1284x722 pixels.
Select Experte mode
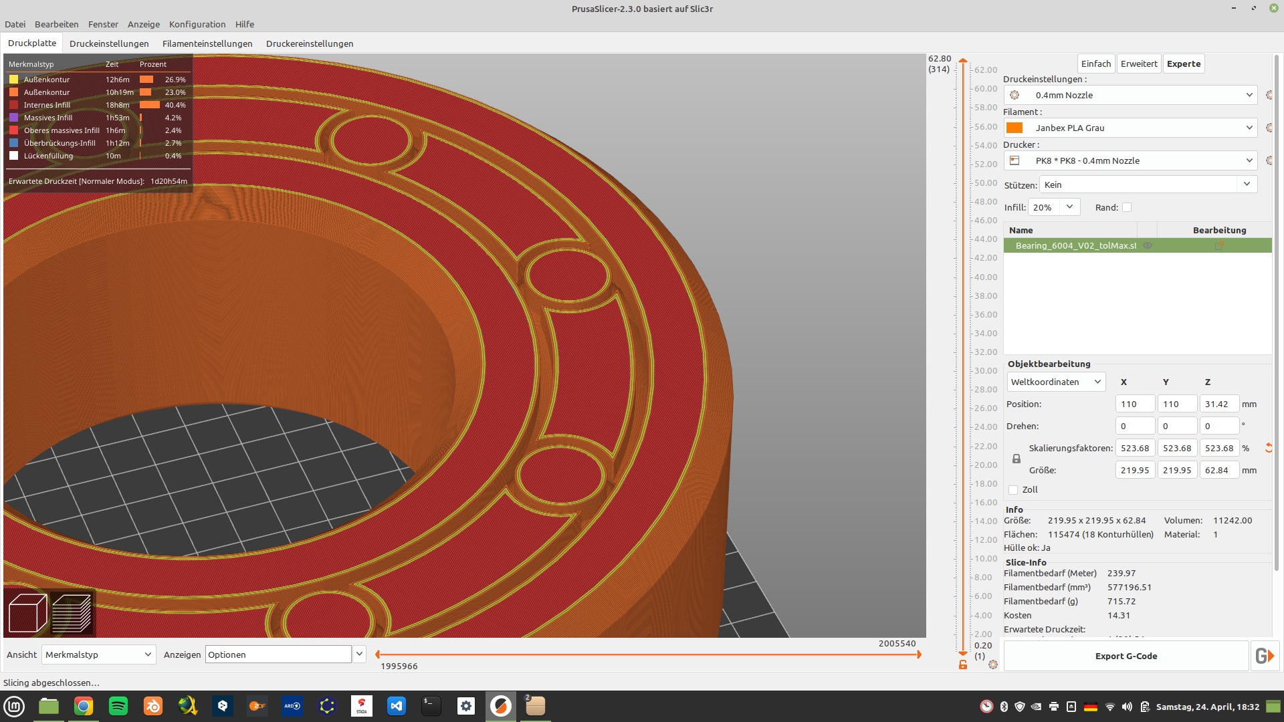[1184, 64]
